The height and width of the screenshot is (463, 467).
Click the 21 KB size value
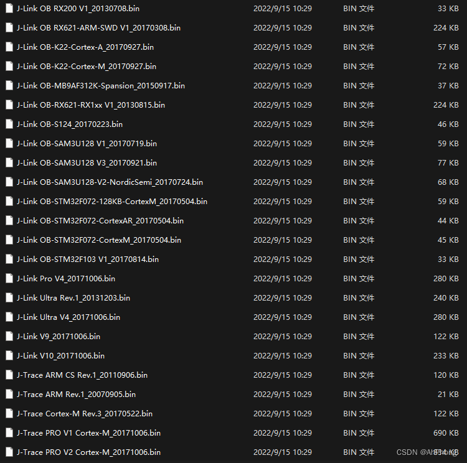point(448,394)
